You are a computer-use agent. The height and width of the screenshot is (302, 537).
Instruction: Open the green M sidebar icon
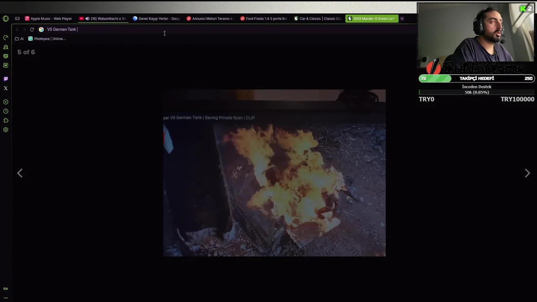(x=5, y=65)
